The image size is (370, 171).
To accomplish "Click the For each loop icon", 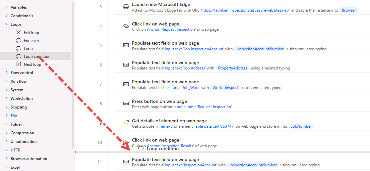I will pos(19,41).
